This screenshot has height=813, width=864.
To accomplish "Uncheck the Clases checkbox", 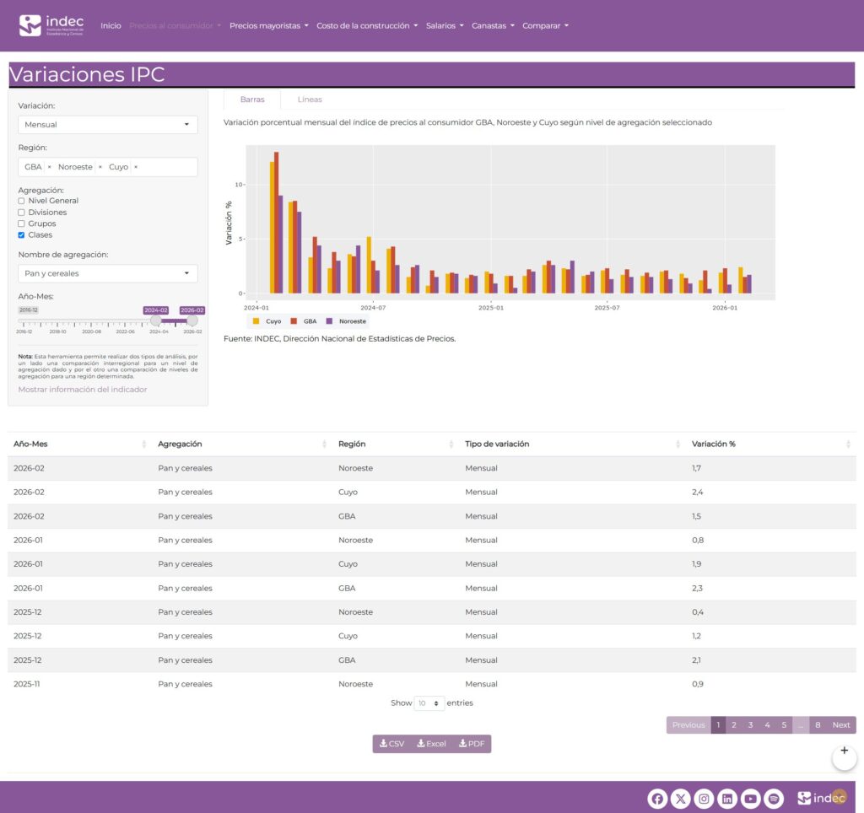I will tap(21, 235).
